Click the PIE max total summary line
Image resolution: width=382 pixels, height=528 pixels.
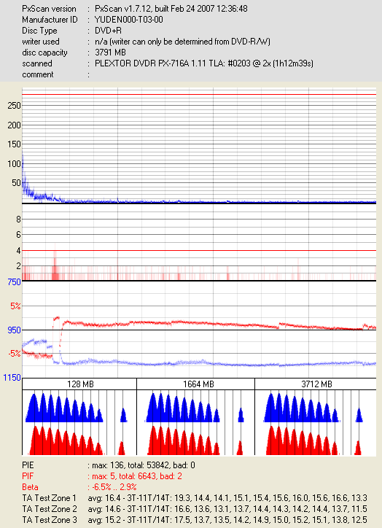click(x=141, y=465)
